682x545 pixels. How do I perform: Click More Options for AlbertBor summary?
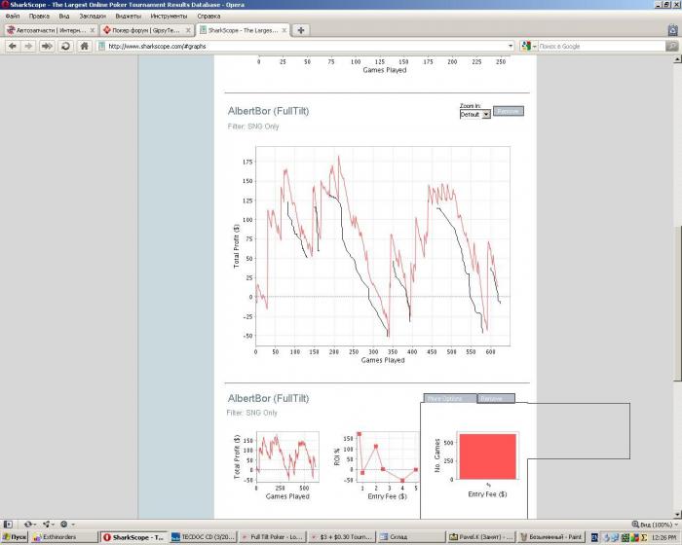(450, 399)
